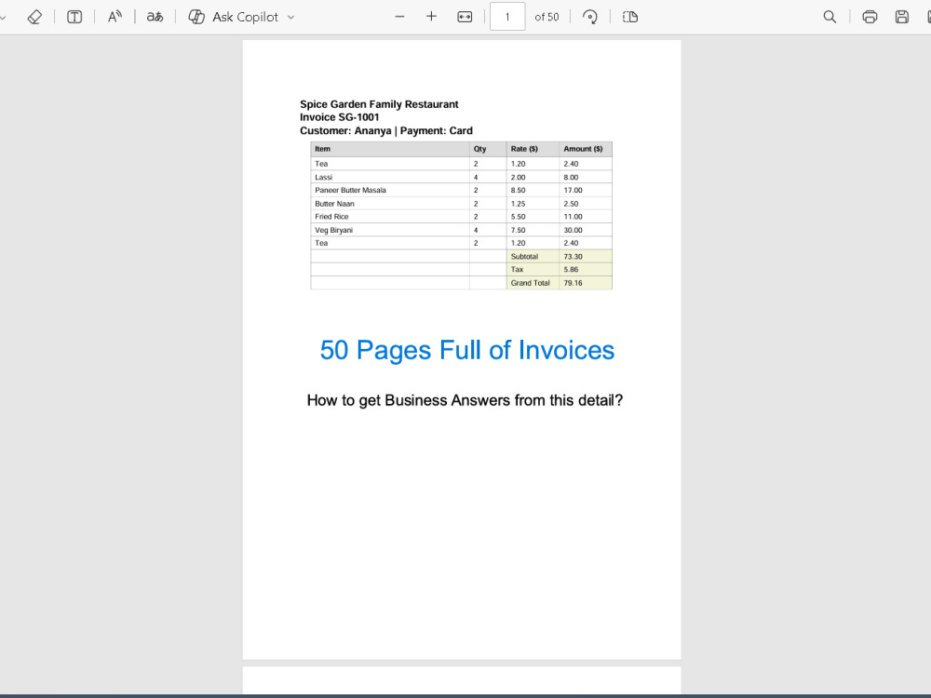931x698 pixels.
Task: Click the 'Veg Biryani' item cell
Action: point(390,230)
